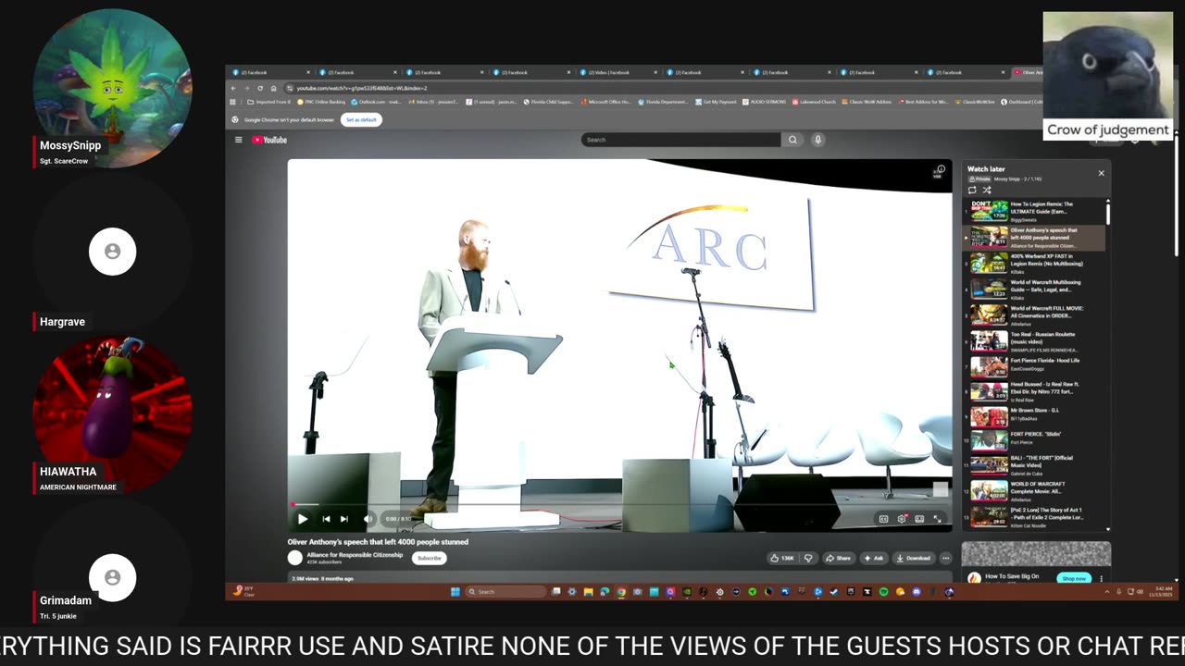
Task: Set Chrome as default browser
Action: (361, 119)
